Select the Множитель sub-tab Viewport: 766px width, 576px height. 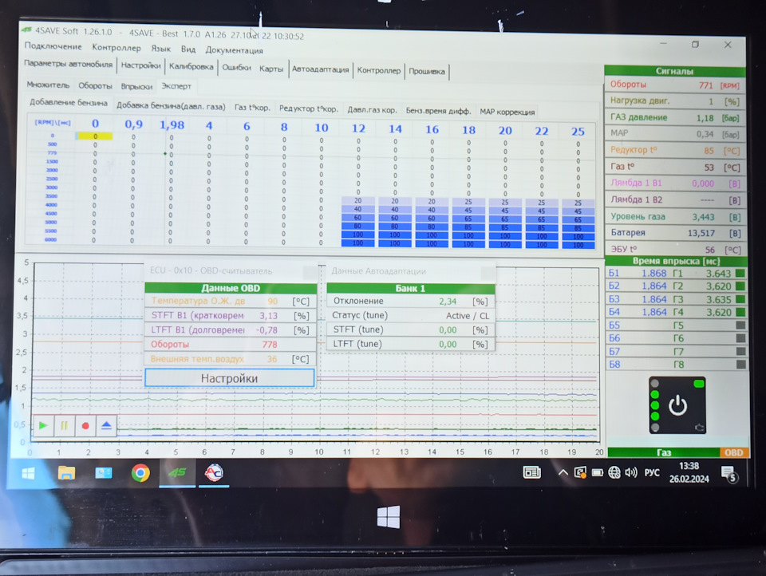(48, 85)
